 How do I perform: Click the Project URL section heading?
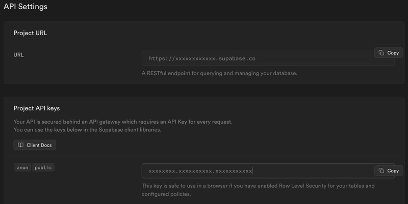tap(31, 33)
